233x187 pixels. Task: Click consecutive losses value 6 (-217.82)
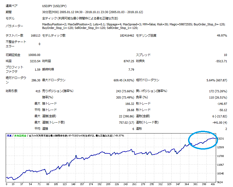220,116
